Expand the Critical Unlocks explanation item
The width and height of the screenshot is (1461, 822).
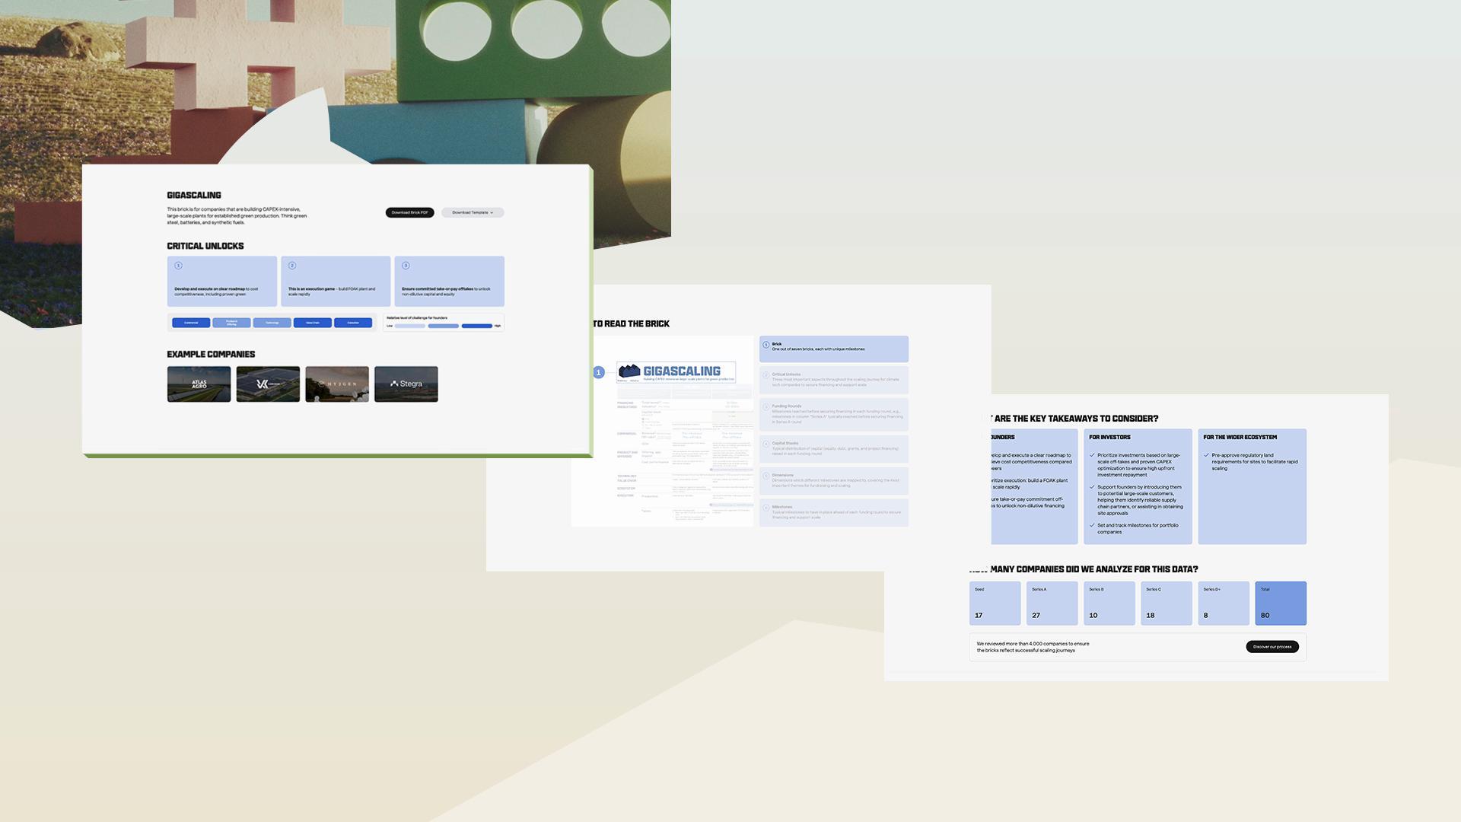click(x=834, y=380)
